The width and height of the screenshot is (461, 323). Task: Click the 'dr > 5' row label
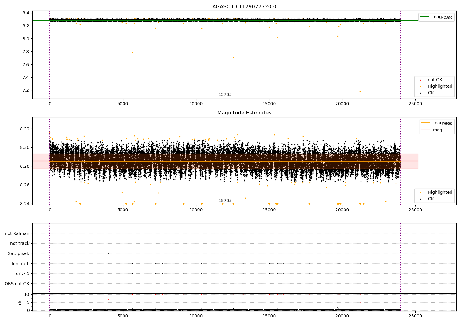point(23,273)
